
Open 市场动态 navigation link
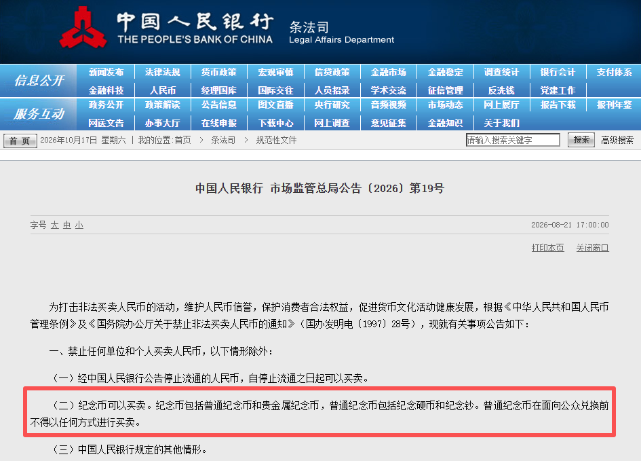pos(445,105)
